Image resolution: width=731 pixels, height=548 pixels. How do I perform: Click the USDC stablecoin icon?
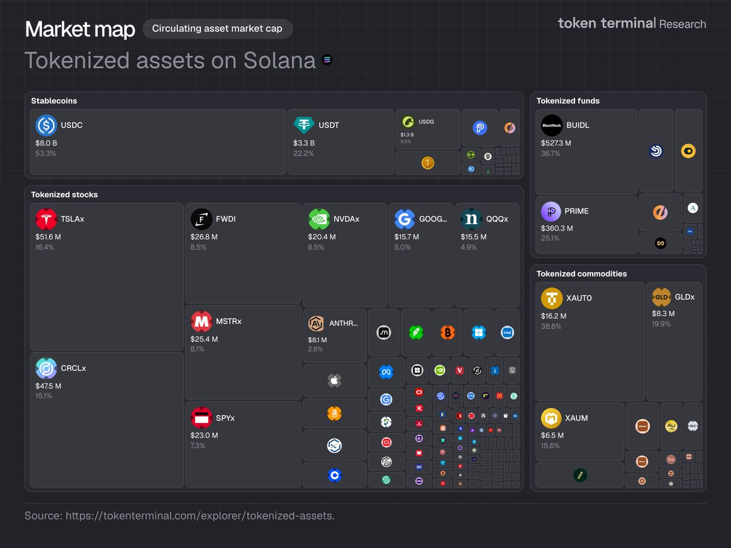pyautogui.click(x=46, y=125)
